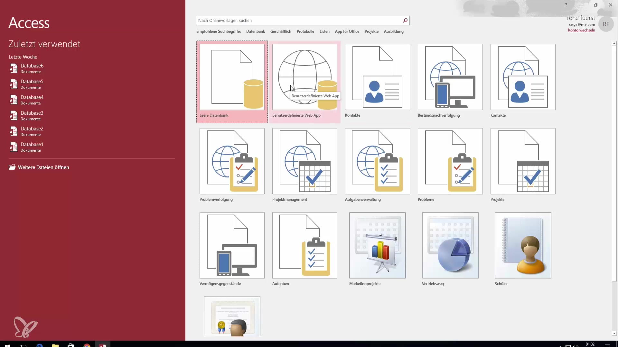Select the Ausbildung suggested search term
Image resolution: width=618 pixels, height=347 pixels.
[x=393, y=31]
